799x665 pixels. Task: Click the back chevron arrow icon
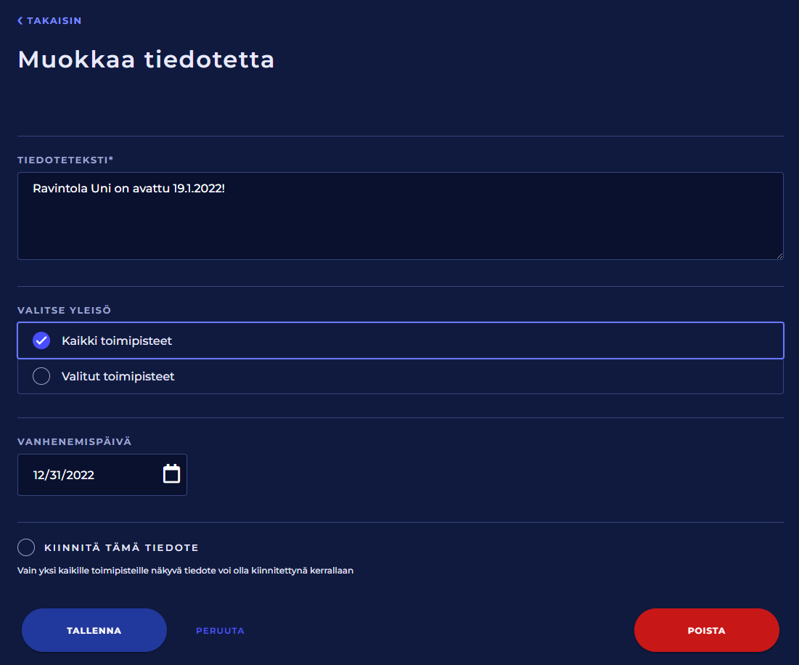pos(20,21)
